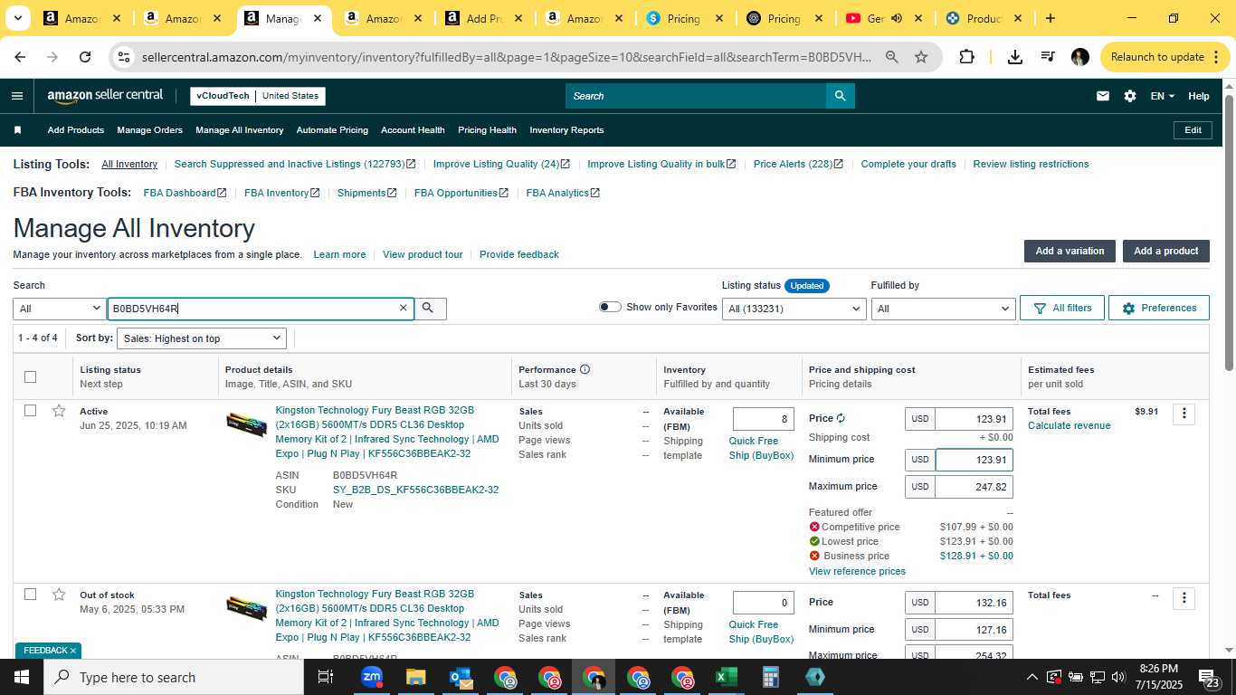Viewport: 1236px width, 695px height.
Task: Open the Sort by Sales dropdown
Action: click(x=202, y=338)
